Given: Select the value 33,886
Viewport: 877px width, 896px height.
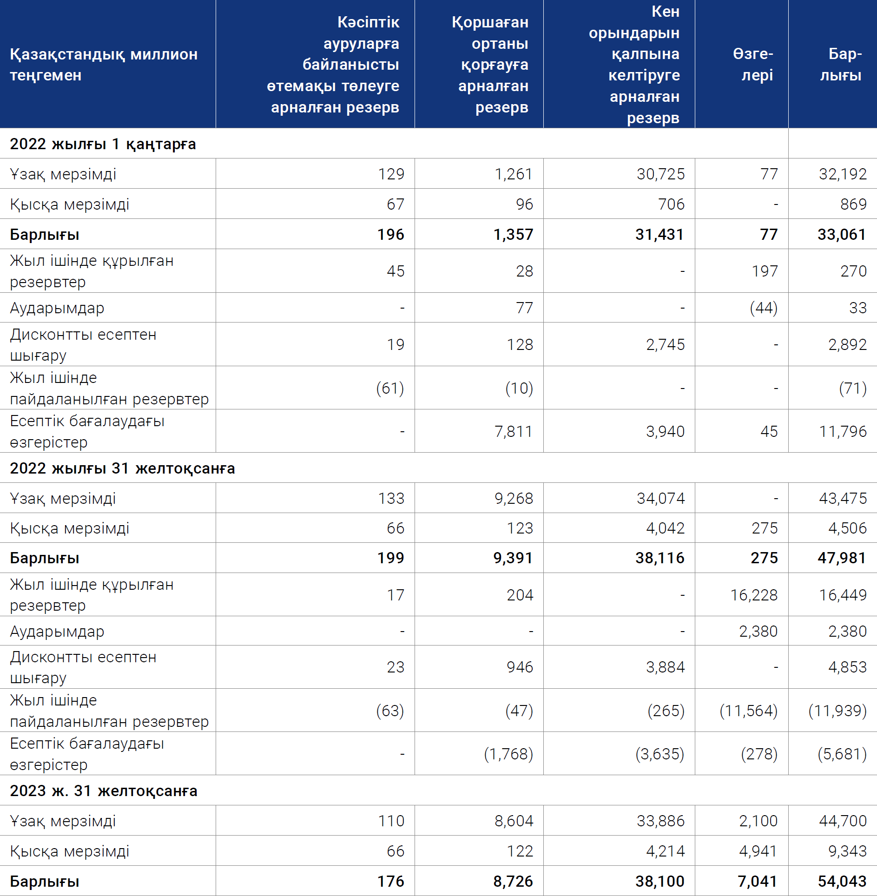Looking at the screenshot, I should click(x=660, y=821).
